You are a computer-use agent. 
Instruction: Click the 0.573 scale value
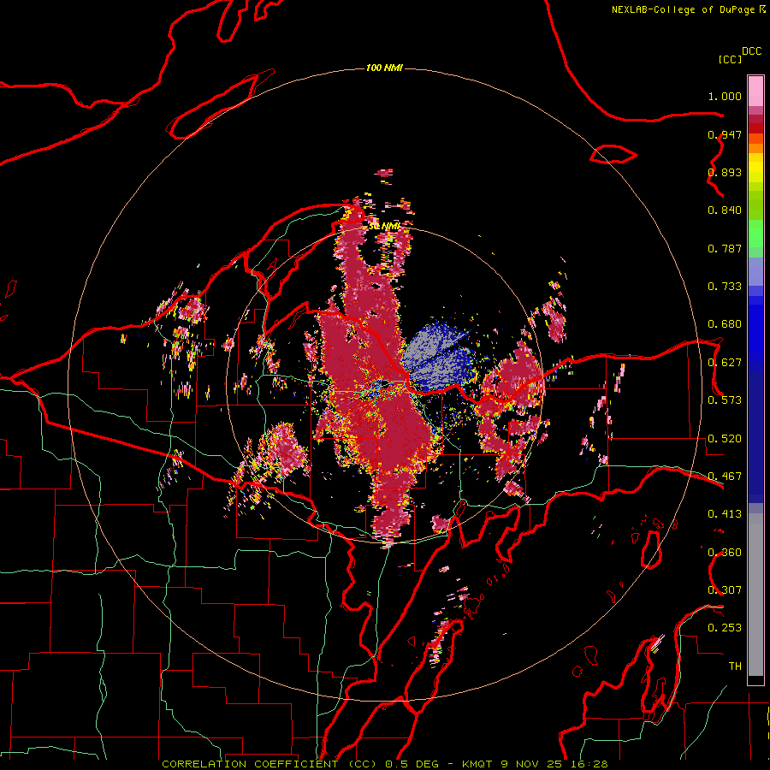725,400
